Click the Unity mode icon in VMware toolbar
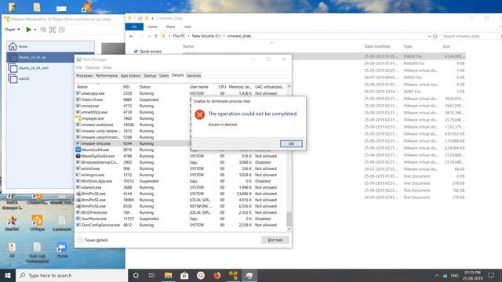This screenshot has width=502, height=282. pos(62,30)
